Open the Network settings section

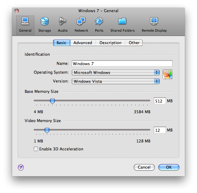(x=81, y=25)
